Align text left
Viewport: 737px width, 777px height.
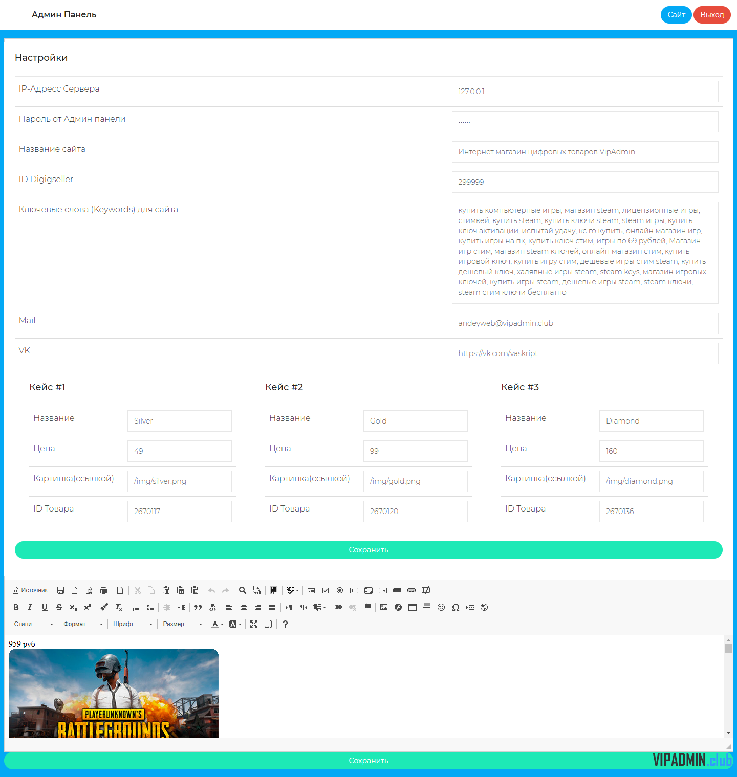point(229,607)
